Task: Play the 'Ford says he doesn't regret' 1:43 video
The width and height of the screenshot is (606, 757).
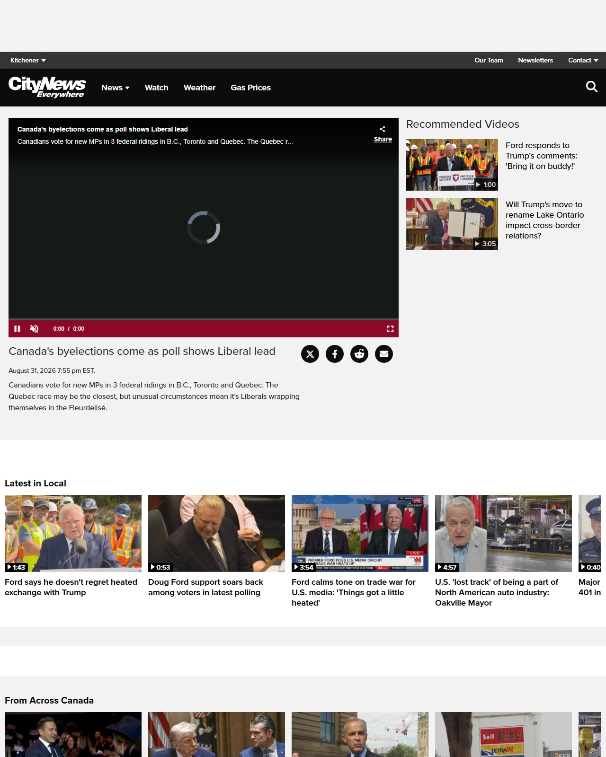Action: coord(73,533)
